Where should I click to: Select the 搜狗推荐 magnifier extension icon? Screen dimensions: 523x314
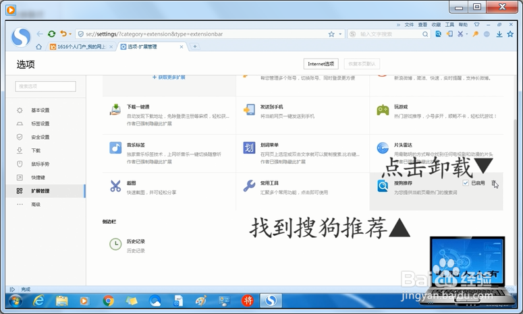383,186
